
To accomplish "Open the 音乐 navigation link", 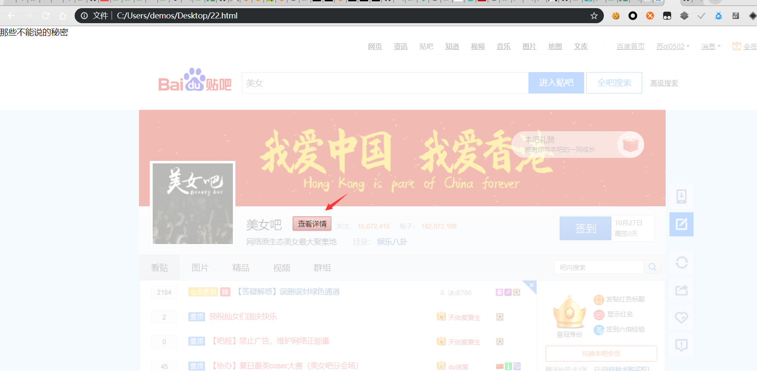I will point(504,46).
